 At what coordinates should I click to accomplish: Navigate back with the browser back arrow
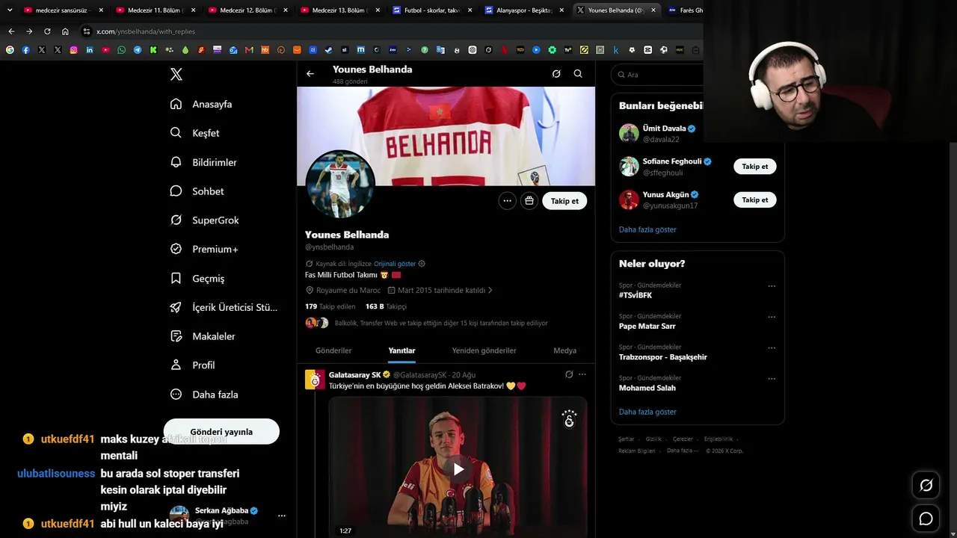pyautogui.click(x=11, y=31)
